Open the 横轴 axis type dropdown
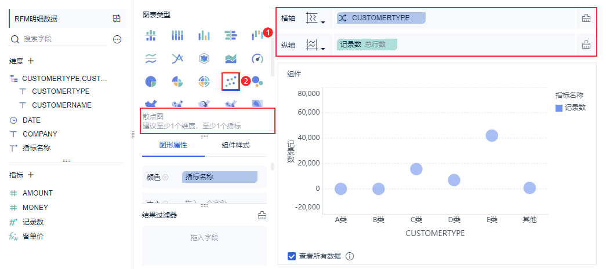This screenshot has width=606, height=269. 315,18
